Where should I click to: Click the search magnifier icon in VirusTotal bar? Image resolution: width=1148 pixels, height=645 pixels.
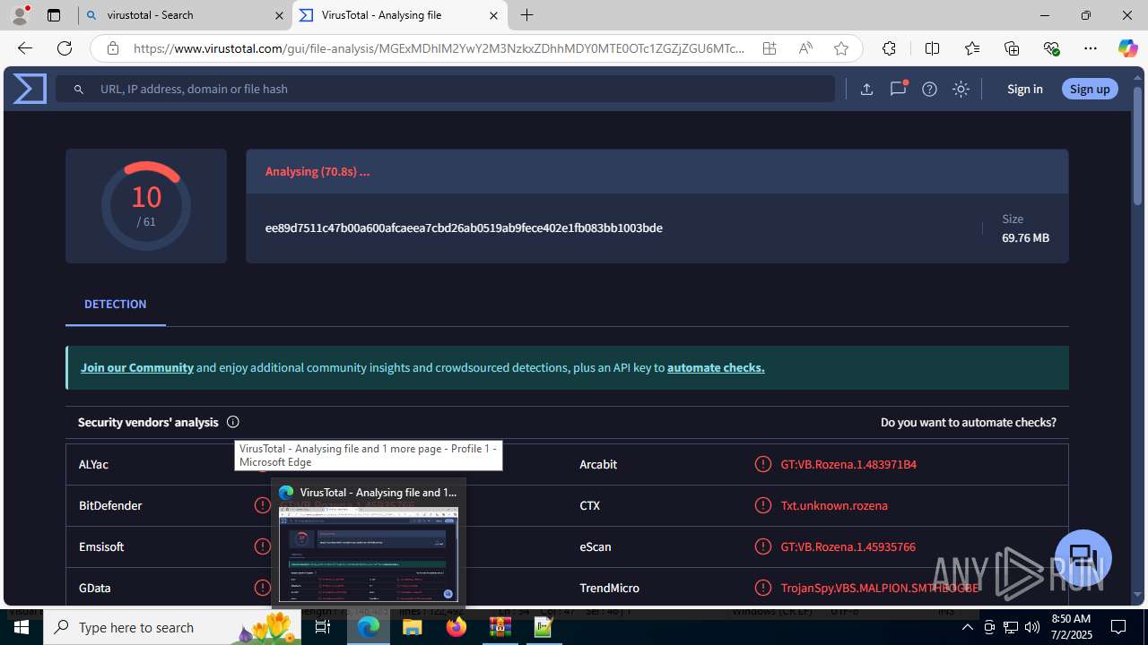point(79,90)
